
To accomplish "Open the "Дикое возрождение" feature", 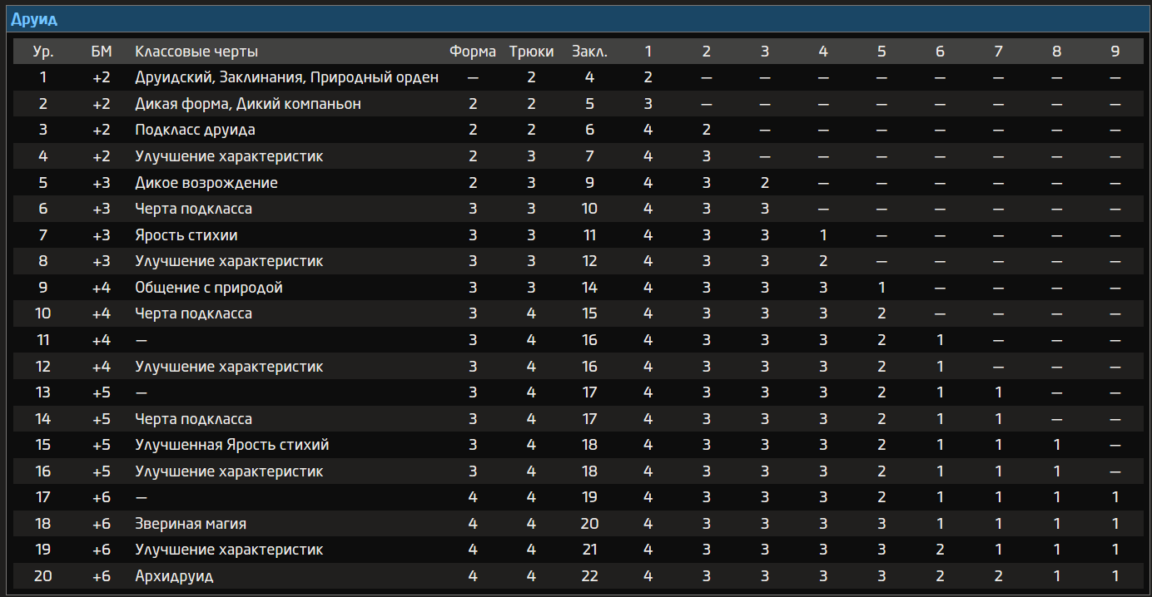I will [x=206, y=183].
